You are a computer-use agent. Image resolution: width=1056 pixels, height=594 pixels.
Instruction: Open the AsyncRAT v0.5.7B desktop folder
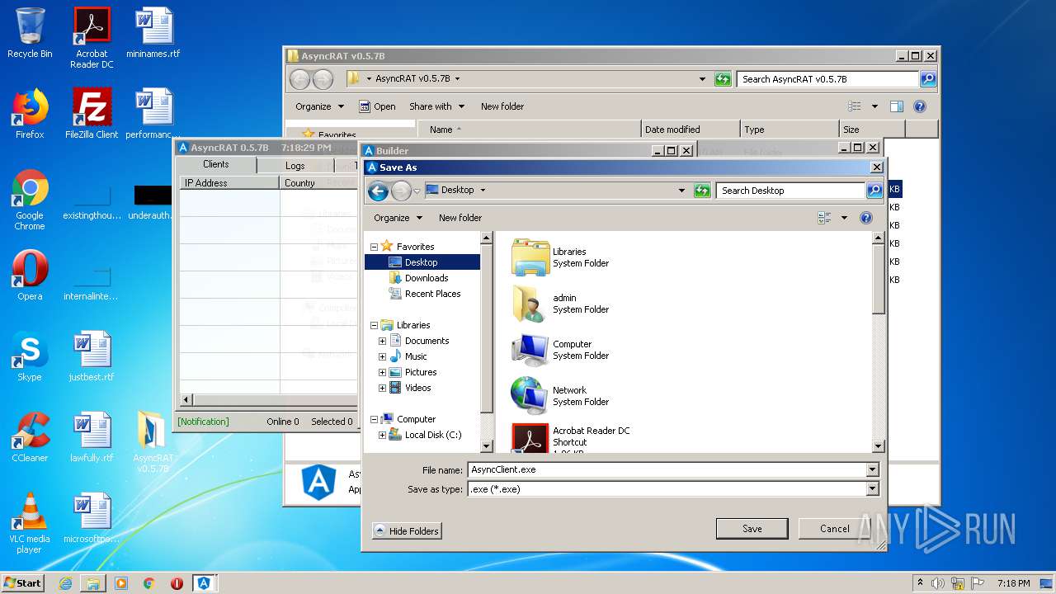tap(153, 442)
